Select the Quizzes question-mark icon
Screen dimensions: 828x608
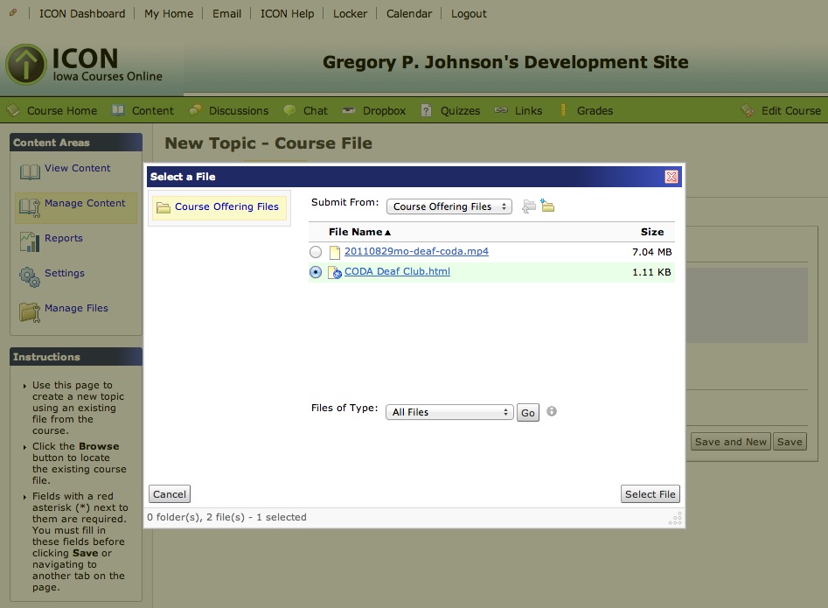pos(426,110)
